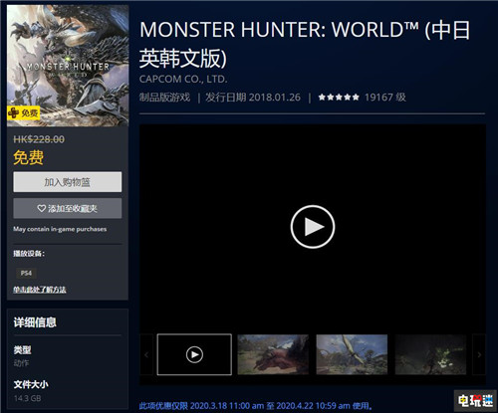Select the video thumbnail with play icon
Image resolution: width=498 pixels, height=413 pixels.
point(194,354)
